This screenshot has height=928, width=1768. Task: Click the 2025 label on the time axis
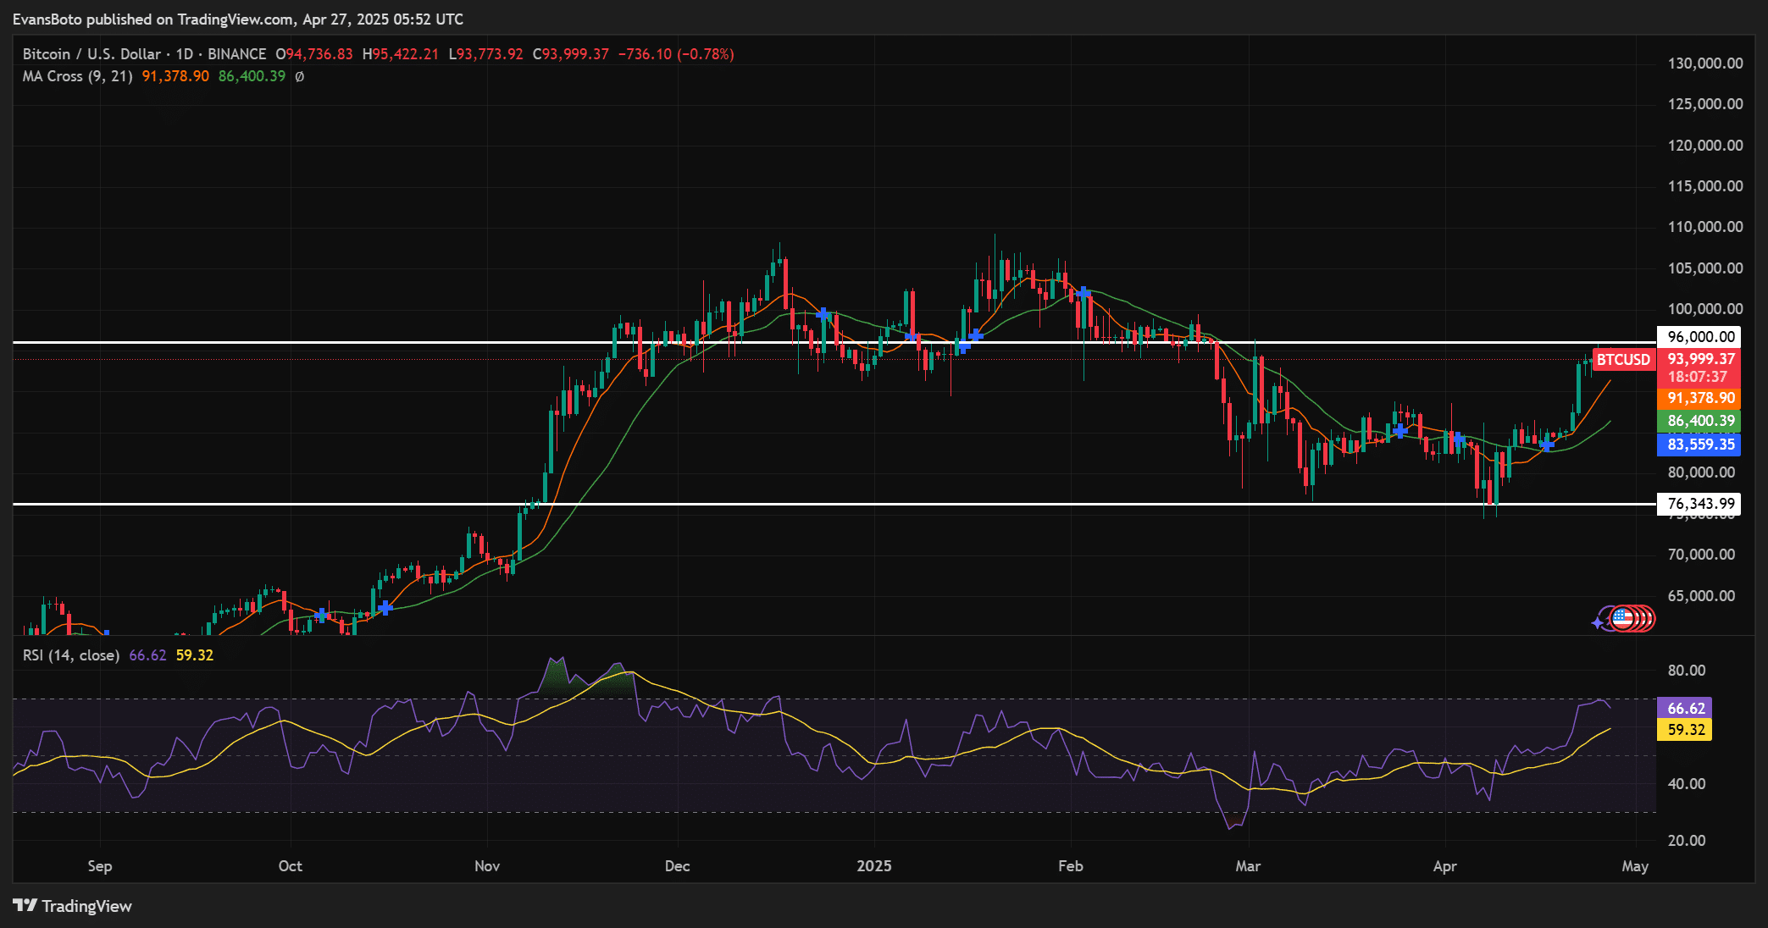coord(874,866)
